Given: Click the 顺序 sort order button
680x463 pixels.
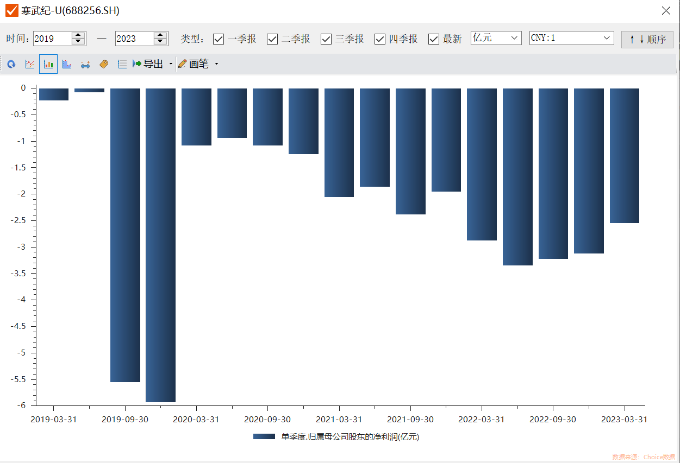Looking at the screenshot, I should click(x=647, y=39).
